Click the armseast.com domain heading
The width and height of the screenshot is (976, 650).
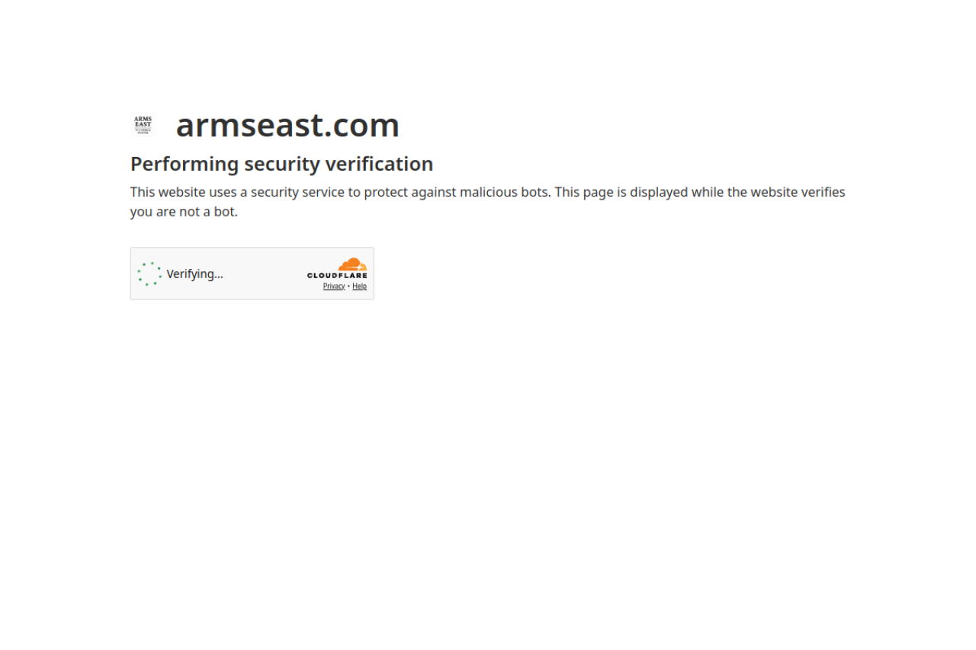click(287, 125)
